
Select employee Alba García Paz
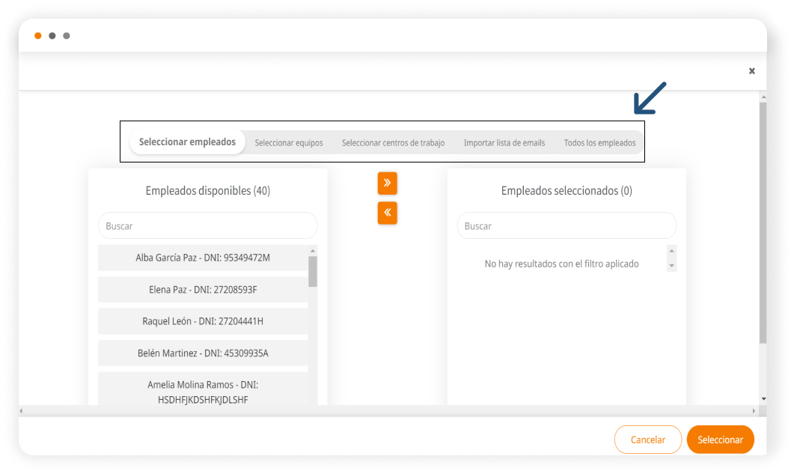pos(202,258)
